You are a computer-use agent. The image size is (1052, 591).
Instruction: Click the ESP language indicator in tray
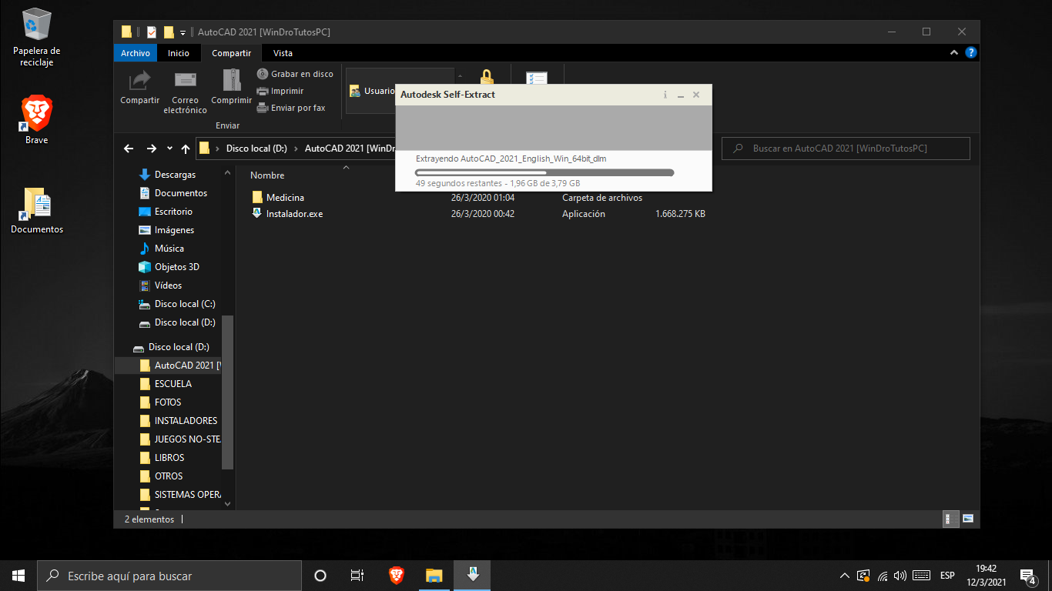[947, 576]
